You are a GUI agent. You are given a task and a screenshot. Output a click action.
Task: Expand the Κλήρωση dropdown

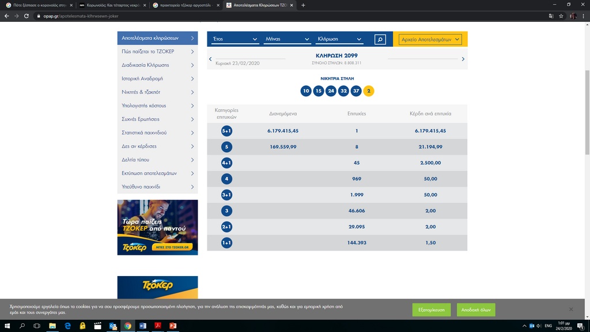click(339, 39)
